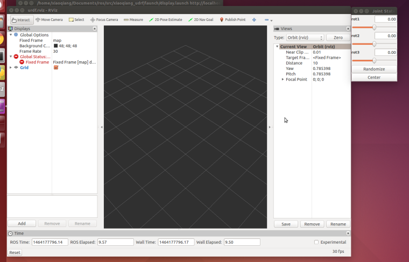This screenshot has width=409, height=262.
Task: Click the Wall Elapsed field
Action: pyautogui.click(x=242, y=242)
